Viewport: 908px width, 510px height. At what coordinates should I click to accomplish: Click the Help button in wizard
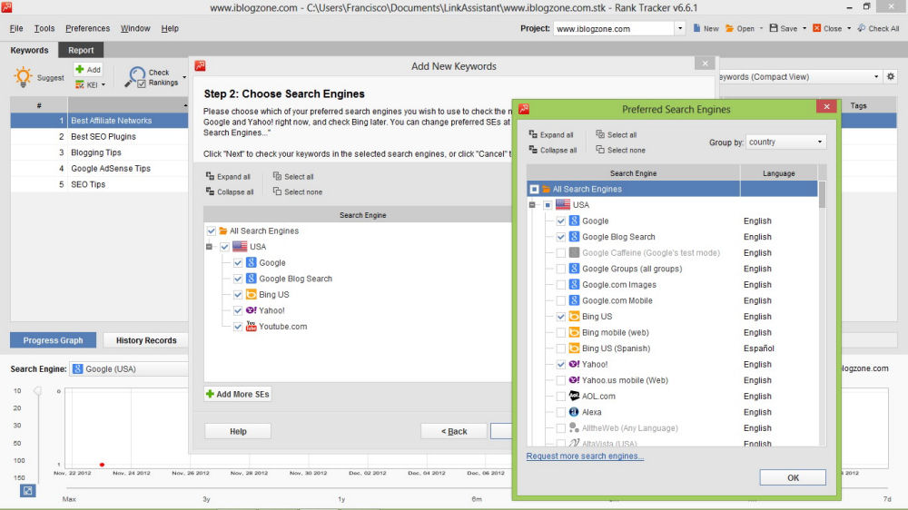coord(237,431)
